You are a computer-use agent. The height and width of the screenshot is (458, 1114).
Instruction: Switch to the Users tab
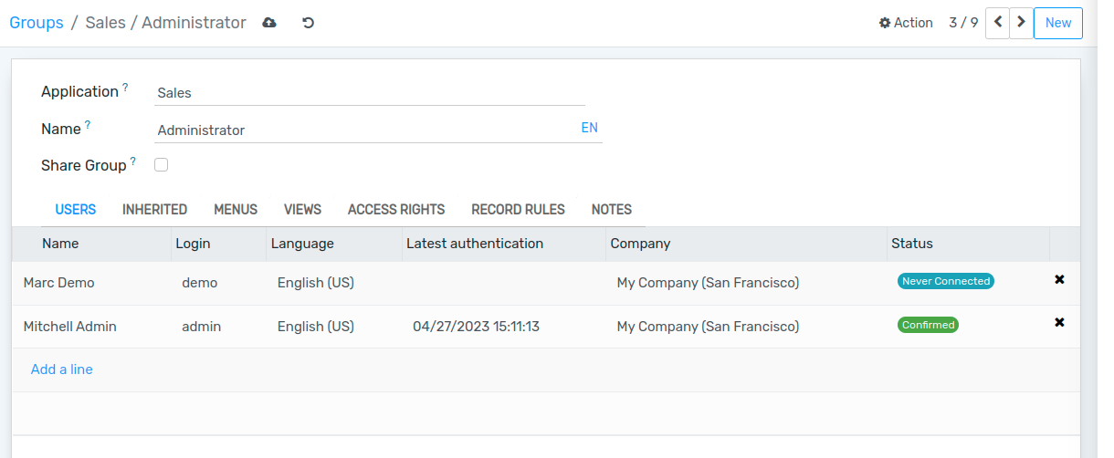76,210
